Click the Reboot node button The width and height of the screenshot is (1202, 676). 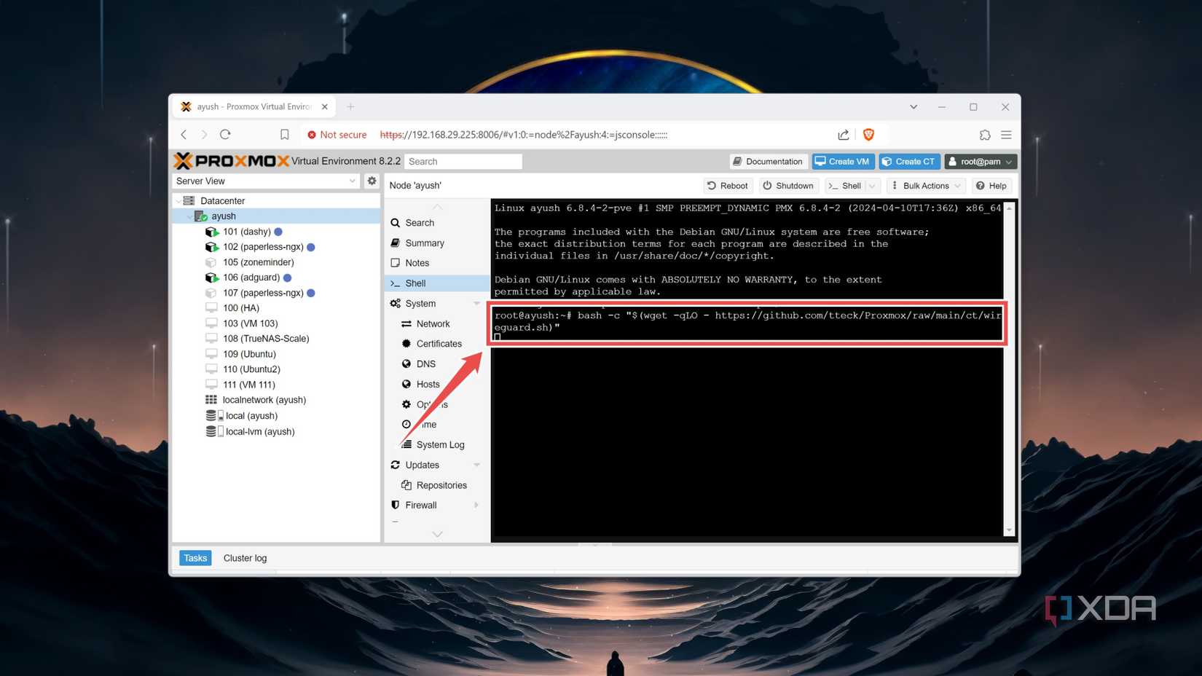(x=728, y=186)
